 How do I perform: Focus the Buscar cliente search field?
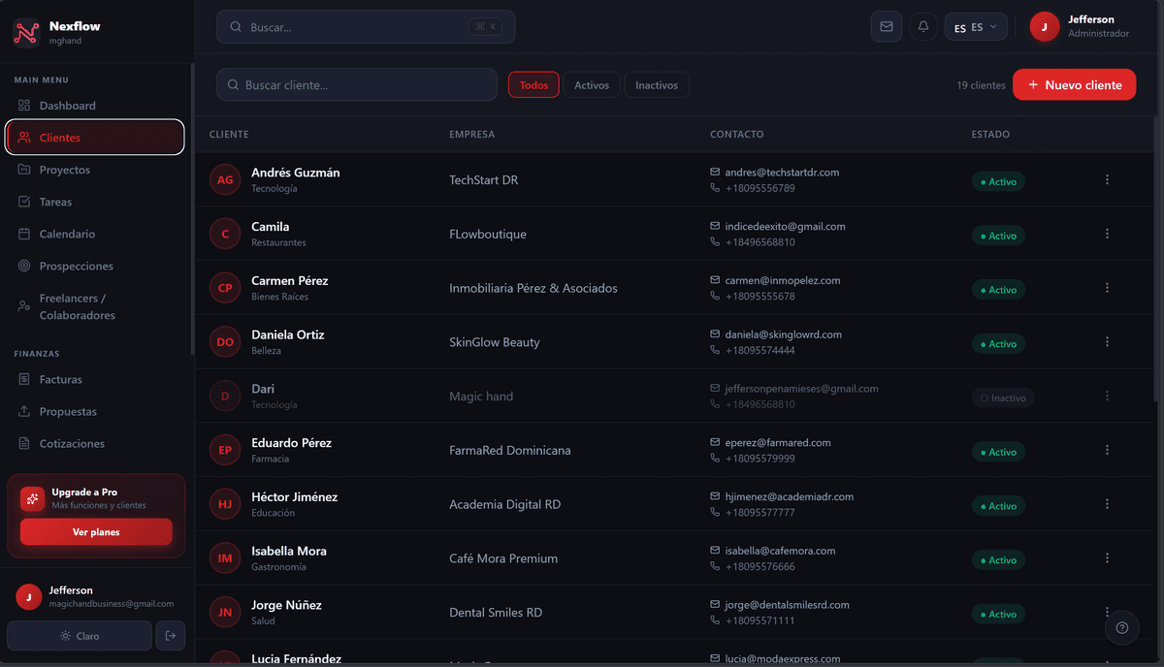click(357, 85)
